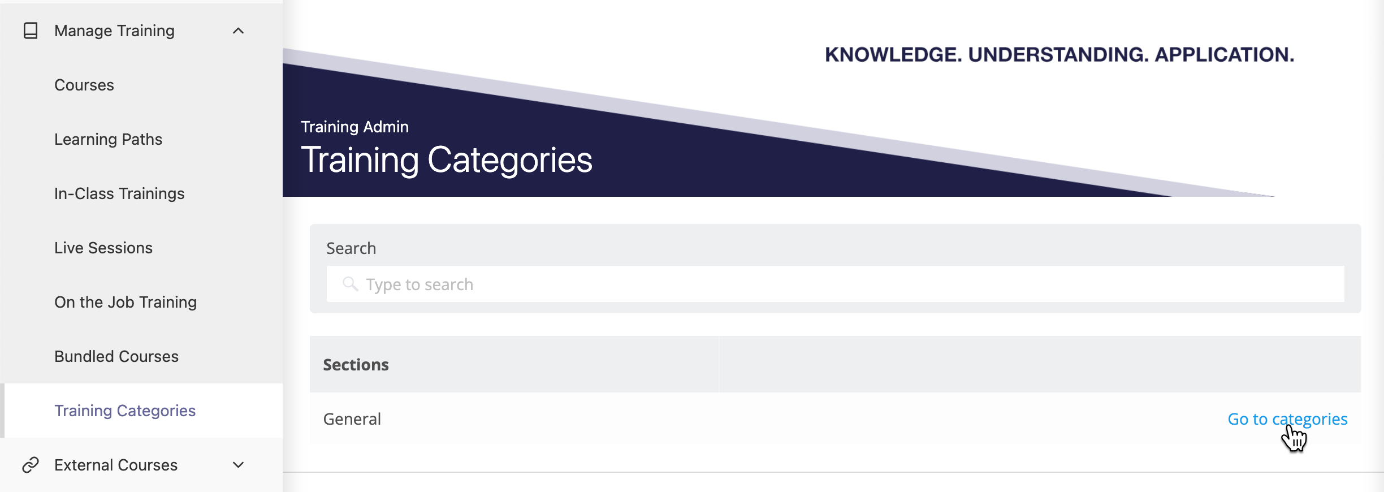Collapse the Manage Training section chevron
Image resolution: width=1384 pixels, height=492 pixels.
[x=239, y=31]
